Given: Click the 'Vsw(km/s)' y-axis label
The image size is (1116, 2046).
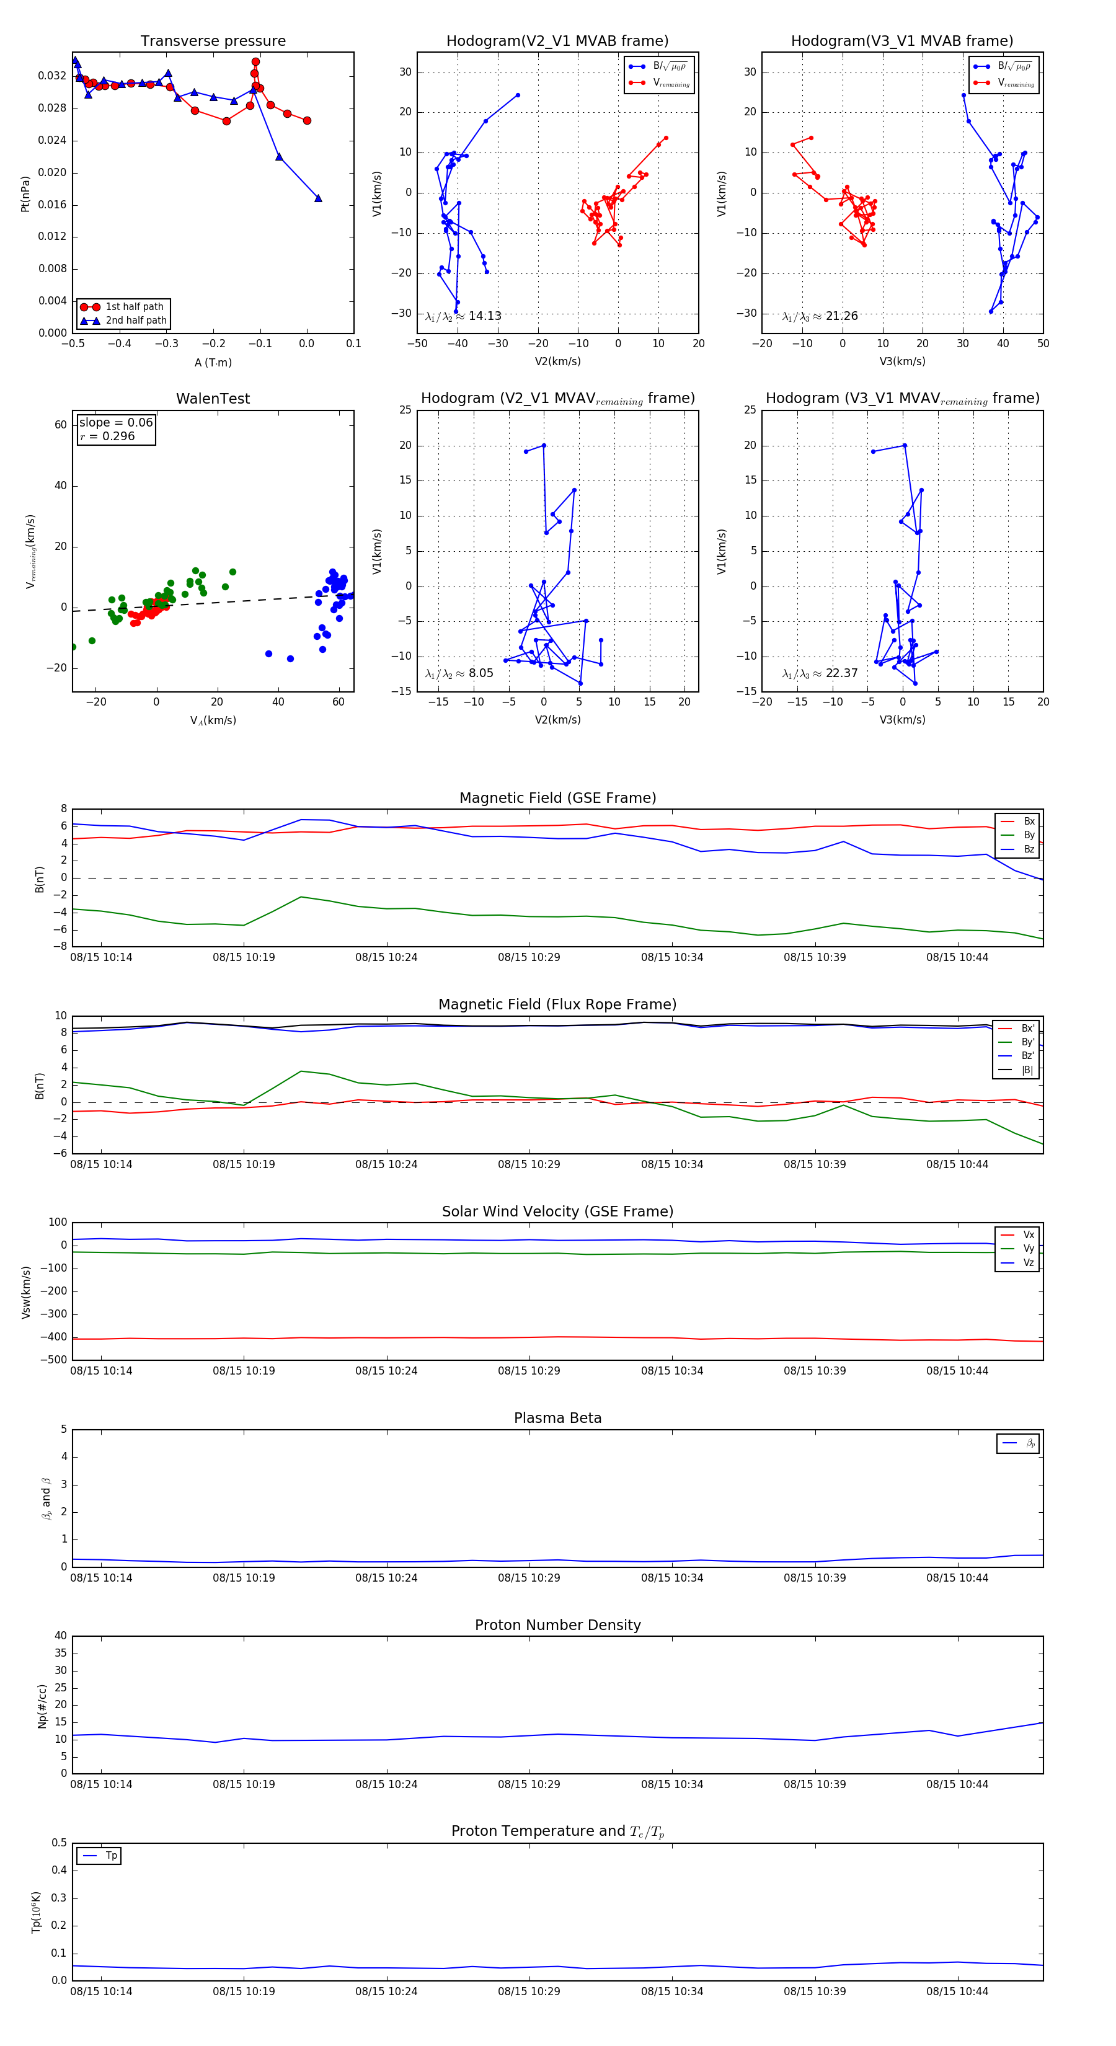Looking at the screenshot, I should click(x=25, y=1292).
